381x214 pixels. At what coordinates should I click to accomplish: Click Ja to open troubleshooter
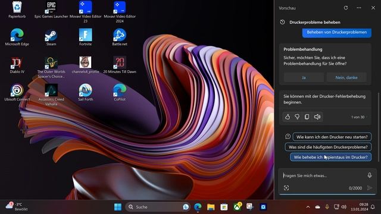click(x=304, y=78)
